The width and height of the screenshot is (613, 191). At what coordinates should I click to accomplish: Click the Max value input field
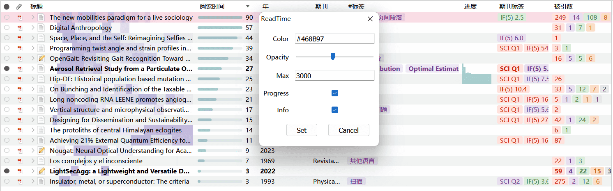tap(334, 76)
